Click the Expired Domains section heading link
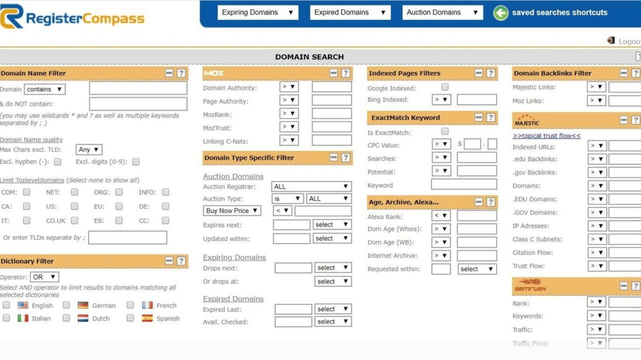 tap(233, 299)
